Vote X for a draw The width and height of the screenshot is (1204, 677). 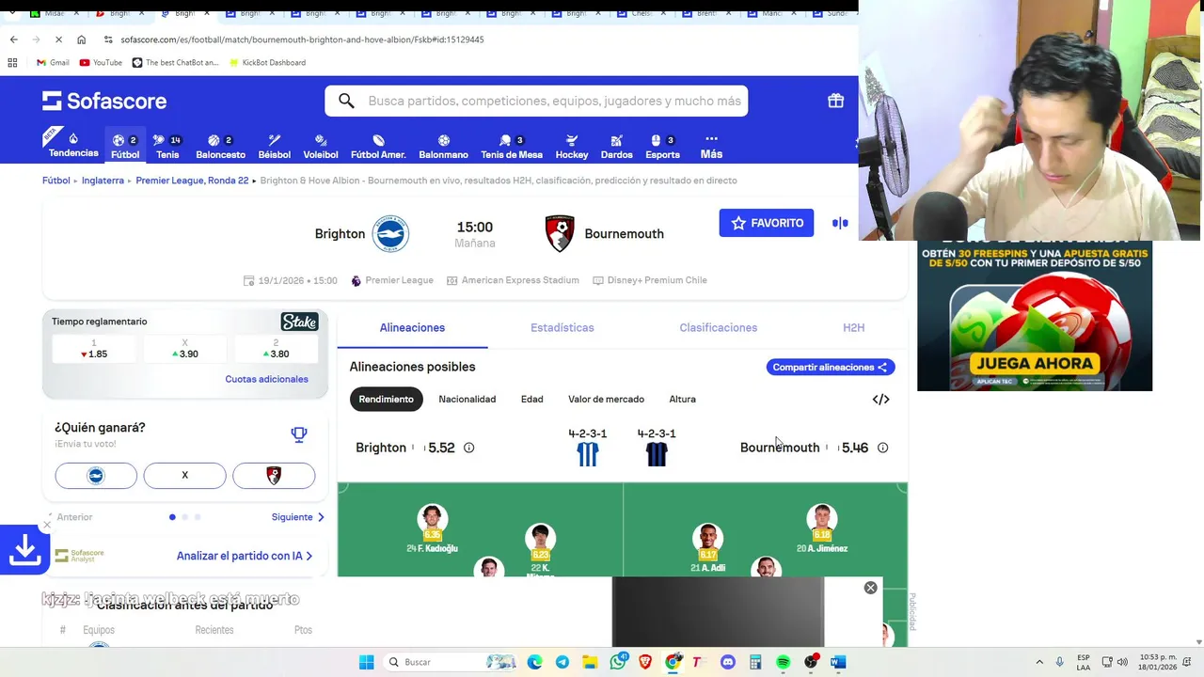coord(184,476)
